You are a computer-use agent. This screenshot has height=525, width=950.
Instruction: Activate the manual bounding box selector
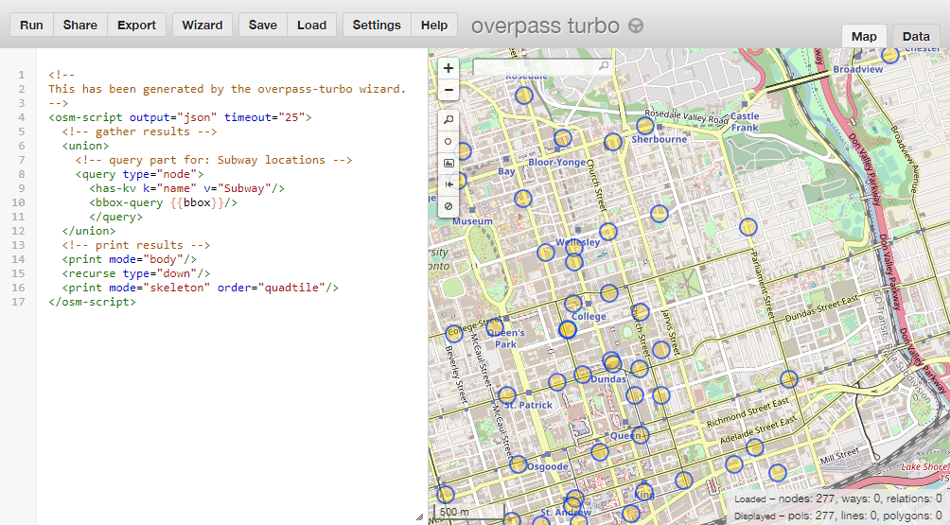pos(449,163)
